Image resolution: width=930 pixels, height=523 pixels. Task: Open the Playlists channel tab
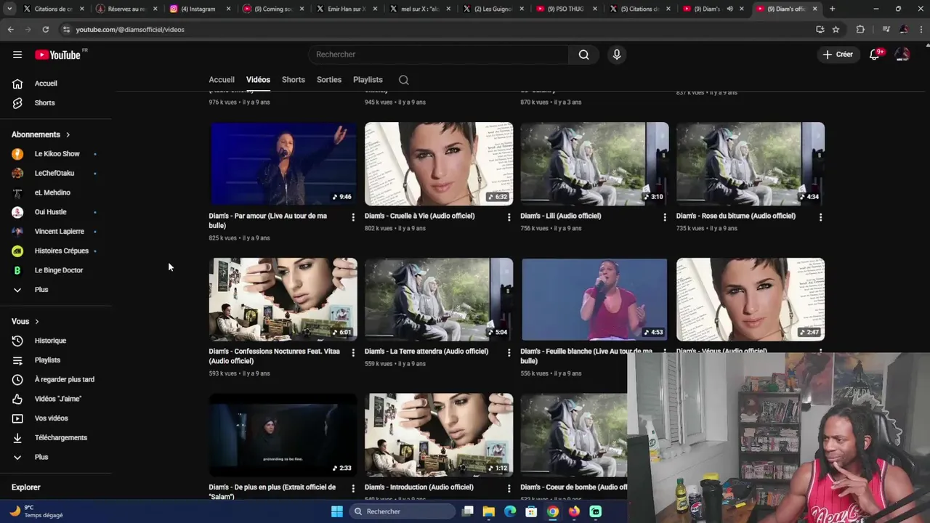[368, 80]
